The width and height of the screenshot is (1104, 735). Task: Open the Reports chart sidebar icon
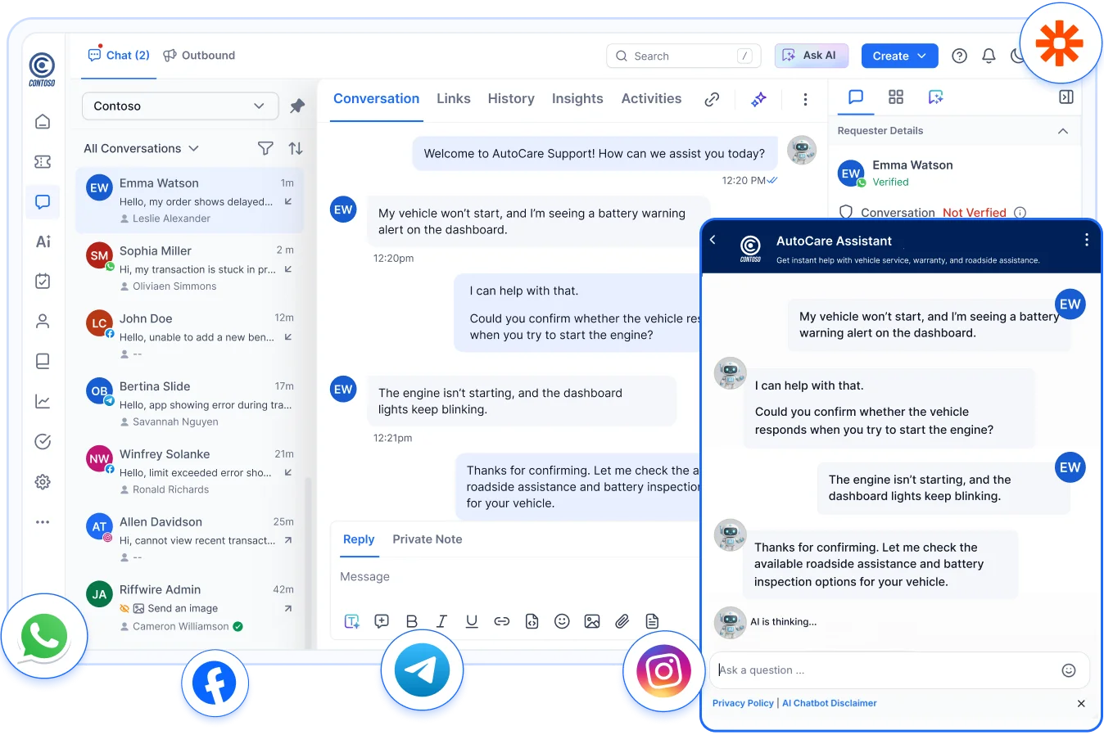coord(43,402)
